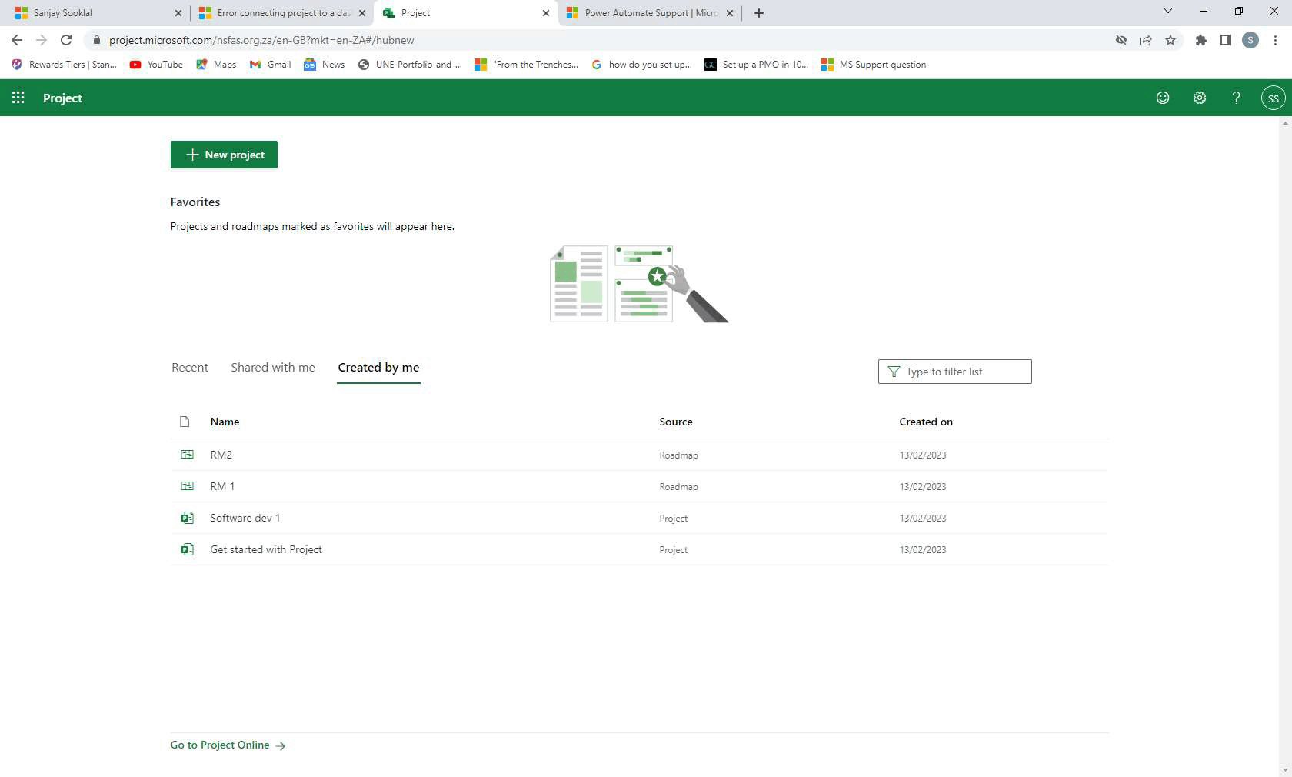
Task: Click the Roadmap source cell for RM2
Action: click(678, 455)
